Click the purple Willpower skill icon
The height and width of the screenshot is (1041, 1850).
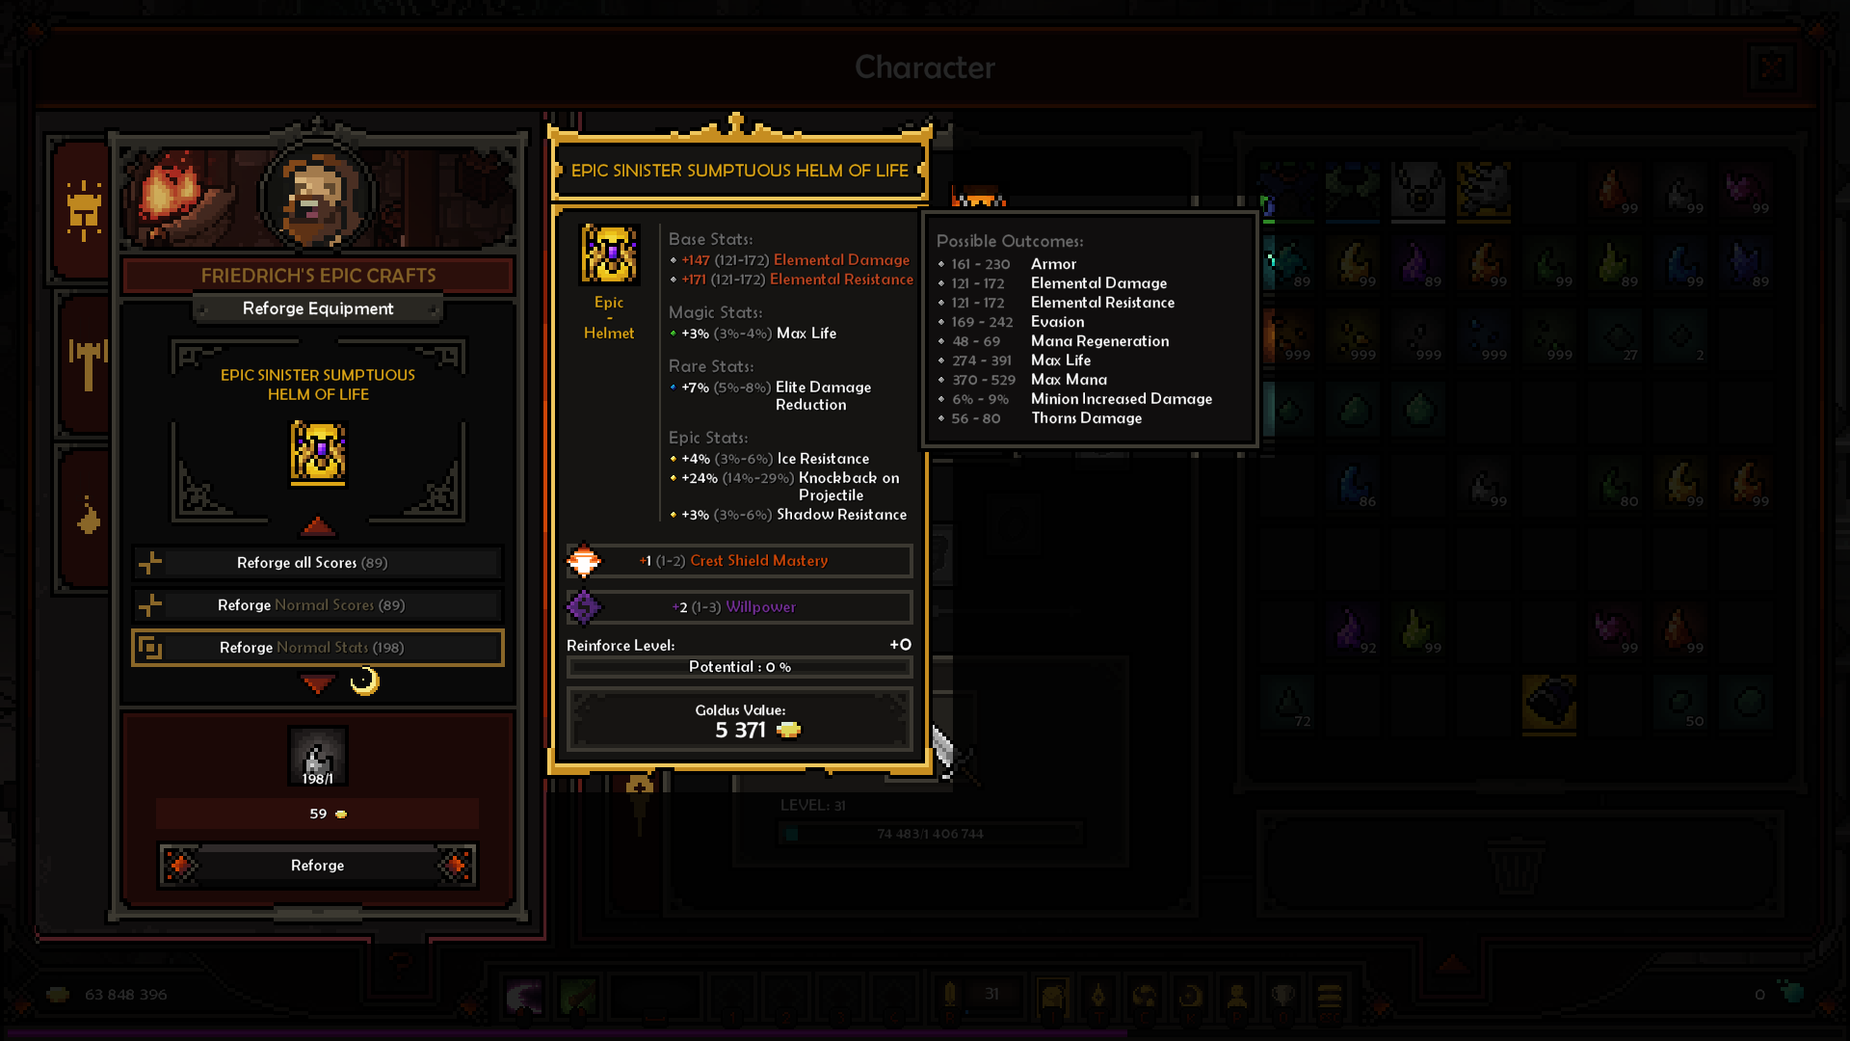tap(584, 607)
